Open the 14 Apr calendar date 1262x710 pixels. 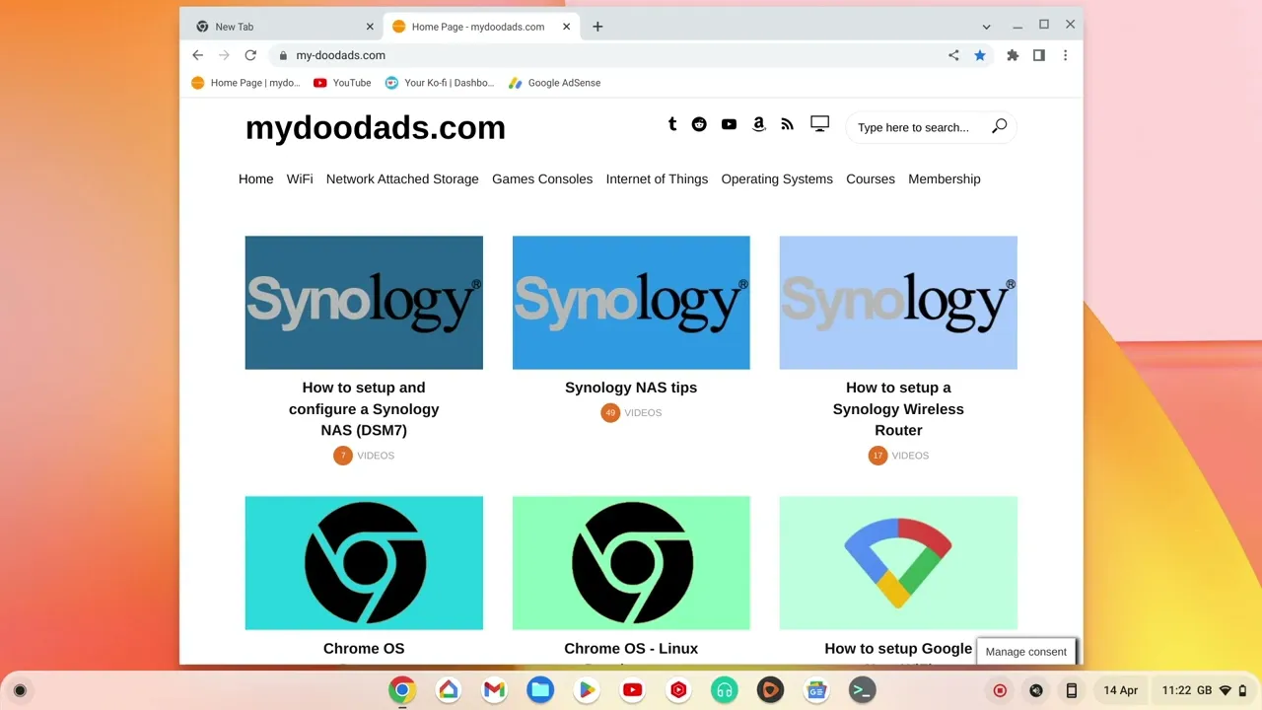[1120, 690]
